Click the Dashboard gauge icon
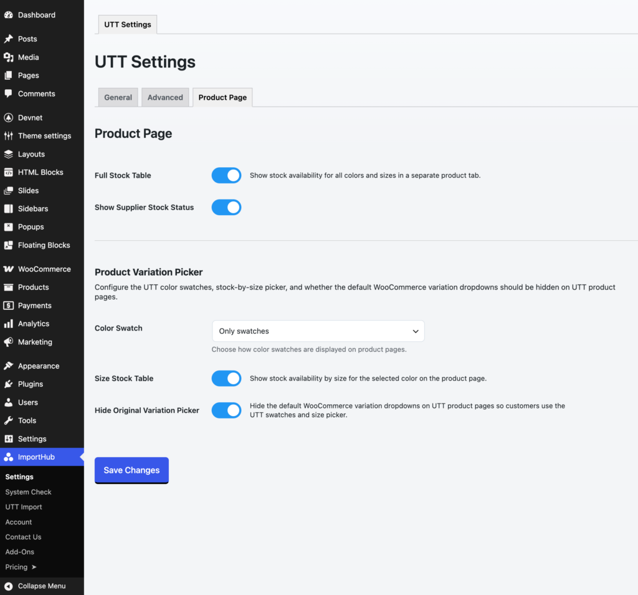 pos(9,15)
